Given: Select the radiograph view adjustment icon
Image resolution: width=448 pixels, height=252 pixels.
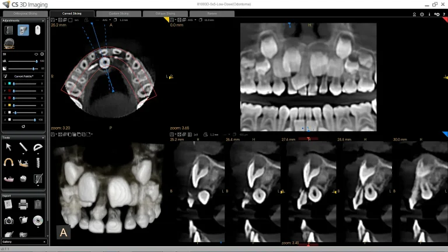Looking at the screenshot, I should 9,30.
